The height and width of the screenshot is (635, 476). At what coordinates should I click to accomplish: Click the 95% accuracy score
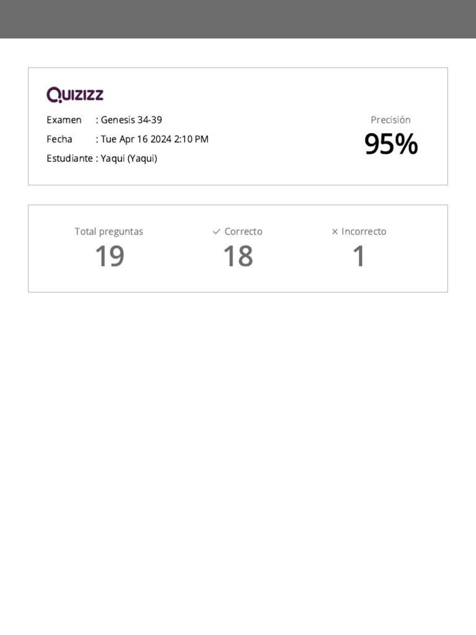pyautogui.click(x=390, y=144)
